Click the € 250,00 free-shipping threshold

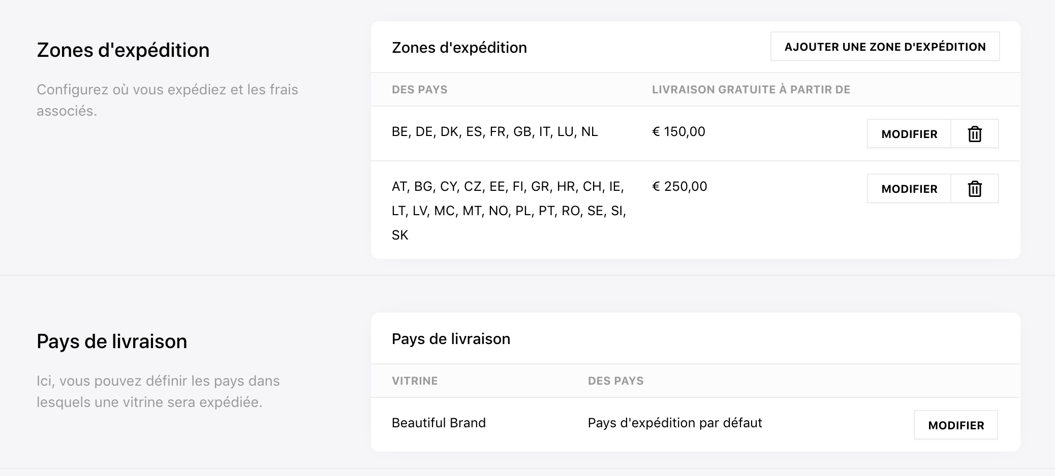tap(679, 186)
